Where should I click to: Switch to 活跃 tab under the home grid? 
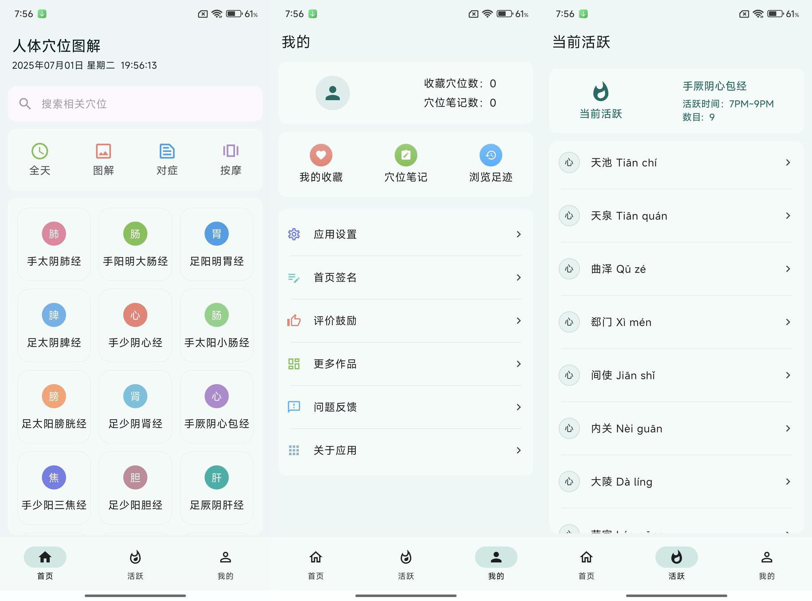click(x=135, y=563)
